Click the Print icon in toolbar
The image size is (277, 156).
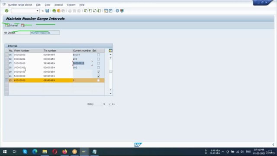(x=70, y=11)
